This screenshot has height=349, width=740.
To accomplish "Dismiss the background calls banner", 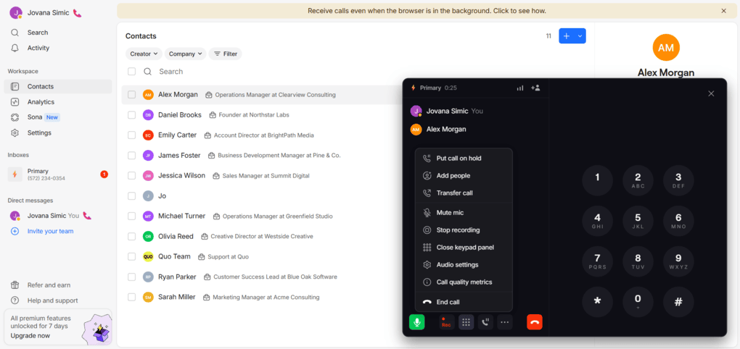I will coord(723,11).
